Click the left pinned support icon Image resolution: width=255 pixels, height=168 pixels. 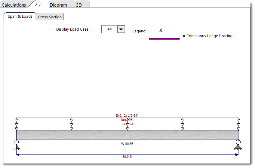click(16, 146)
